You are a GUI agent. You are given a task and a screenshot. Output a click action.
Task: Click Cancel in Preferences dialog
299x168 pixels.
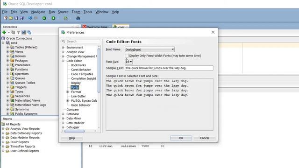pos(205,138)
